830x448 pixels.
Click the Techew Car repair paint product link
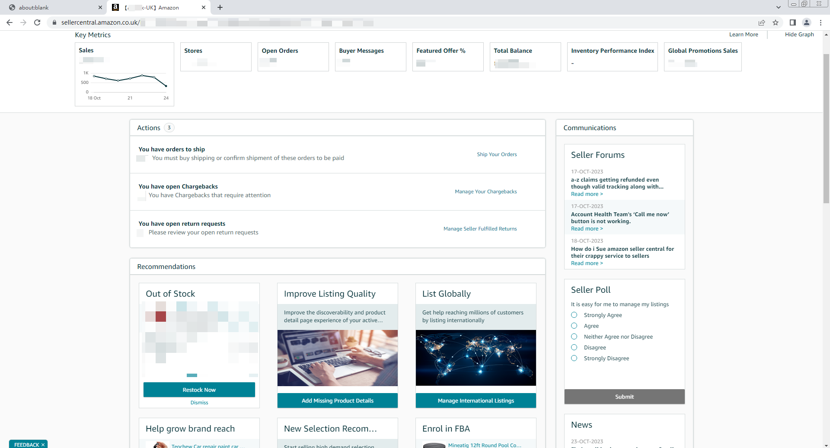pos(208,445)
